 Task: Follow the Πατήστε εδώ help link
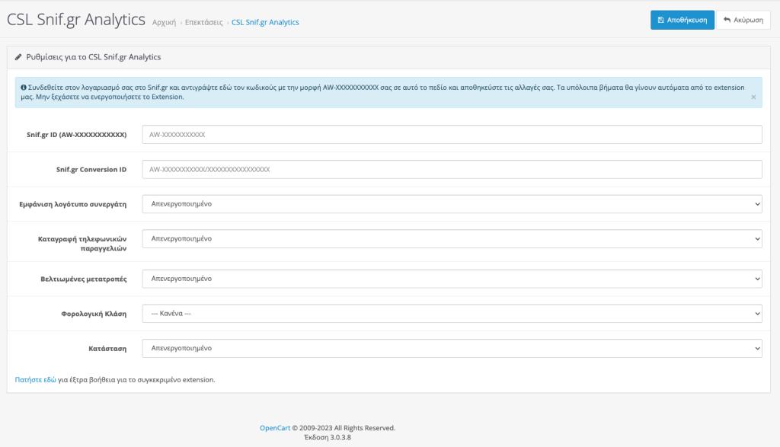tap(35, 379)
